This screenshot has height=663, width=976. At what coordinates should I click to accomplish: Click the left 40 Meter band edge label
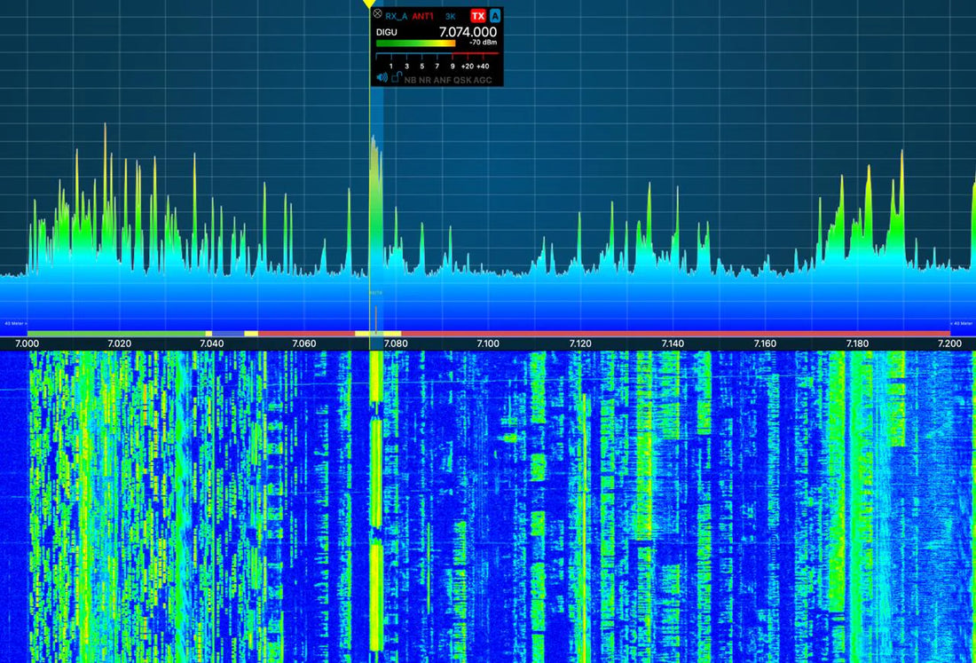pos(16,323)
